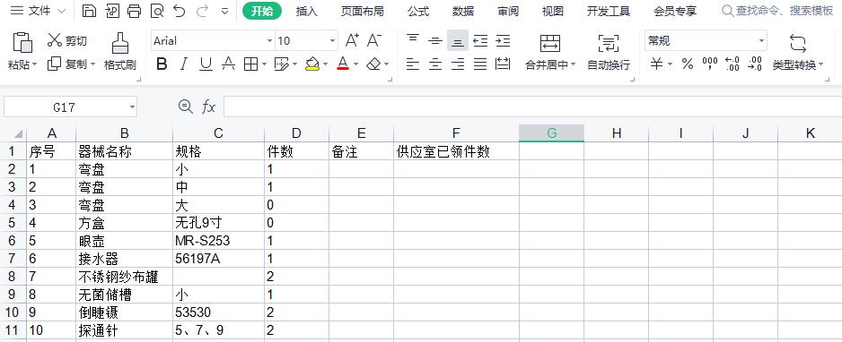Image resolution: width=842 pixels, height=342 pixels.
Task: Switch to the 审阅 tab
Action: [508, 12]
